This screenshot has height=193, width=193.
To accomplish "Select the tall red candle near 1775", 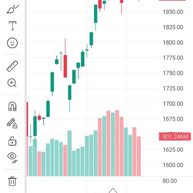I will [65, 66].
